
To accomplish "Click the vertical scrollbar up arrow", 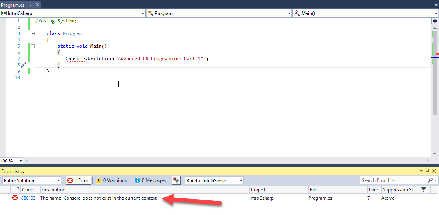I will (435, 28).
